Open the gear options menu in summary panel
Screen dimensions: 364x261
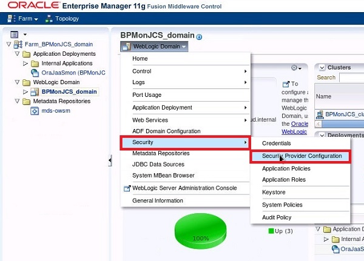click(296, 68)
